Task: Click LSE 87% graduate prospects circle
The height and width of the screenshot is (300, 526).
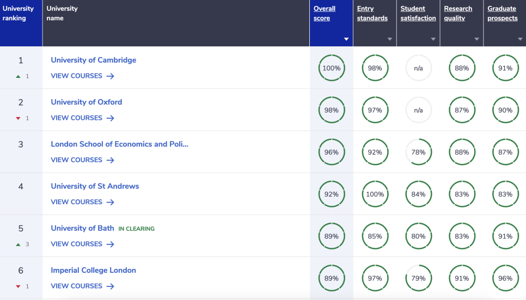Action: 505,152
